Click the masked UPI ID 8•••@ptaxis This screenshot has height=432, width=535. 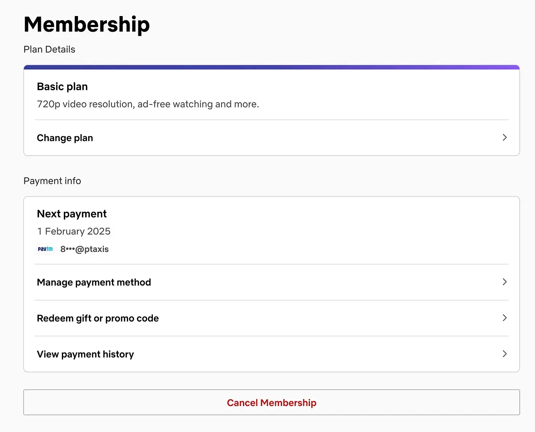[84, 249]
